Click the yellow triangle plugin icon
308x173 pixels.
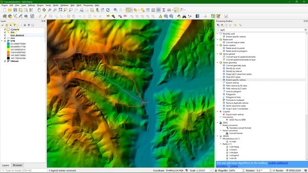tap(160, 16)
